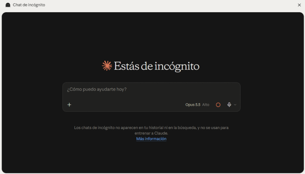This screenshot has height=174, width=305.
Task: Expand the chevron next to microphone
Action: 235,105
